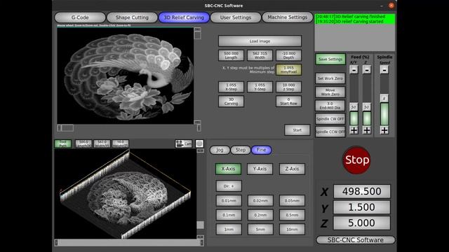Select the 3D Relief Carving tab

(184, 17)
